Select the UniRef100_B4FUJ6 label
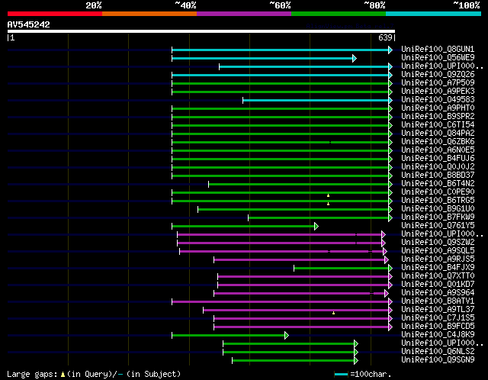 click(x=438, y=159)
